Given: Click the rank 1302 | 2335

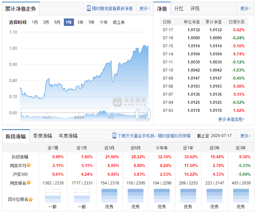Looking at the screenshot, I should [x=53, y=183].
